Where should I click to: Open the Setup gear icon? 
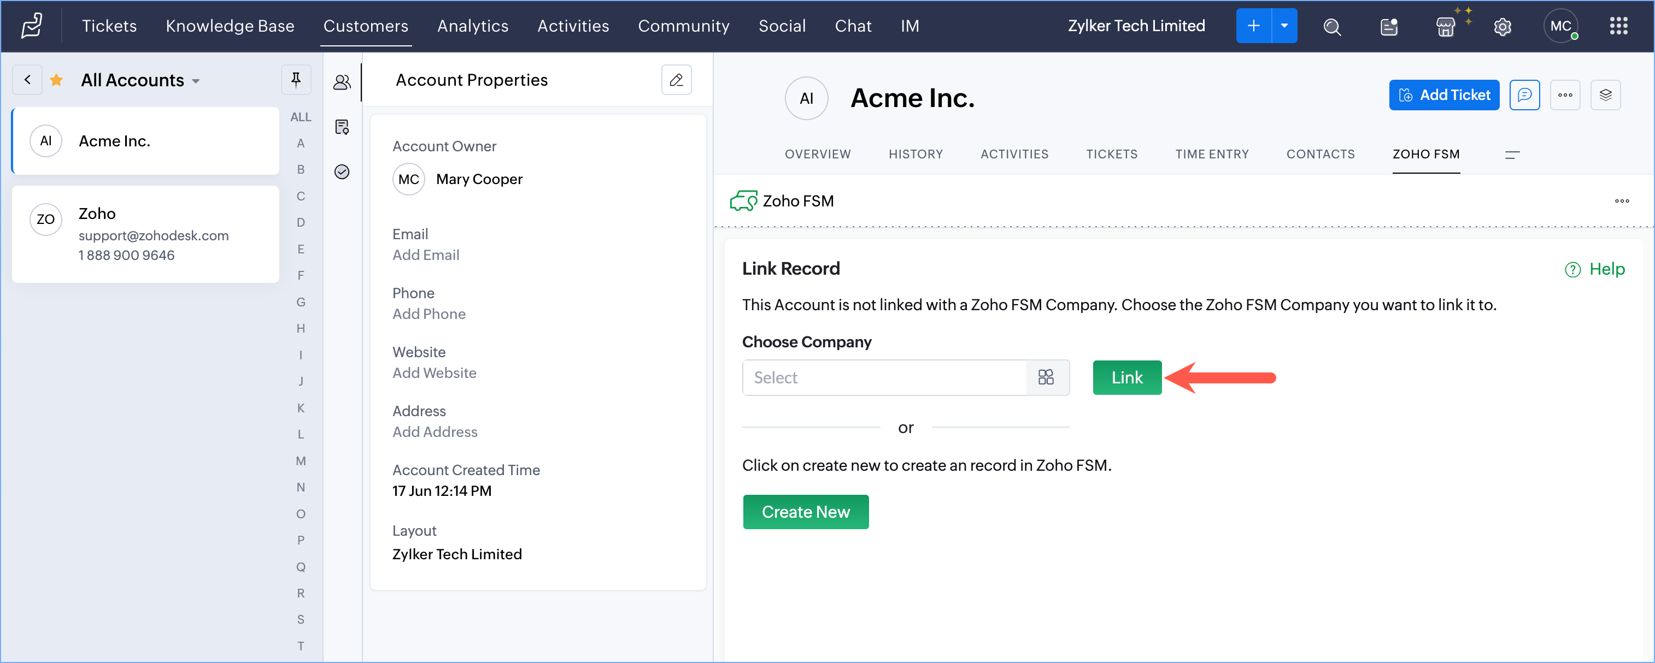pyautogui.click(x=1502, y=26)
